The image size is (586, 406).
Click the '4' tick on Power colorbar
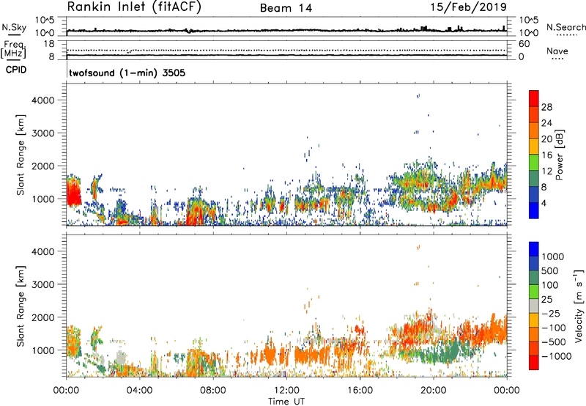(544, 203)
